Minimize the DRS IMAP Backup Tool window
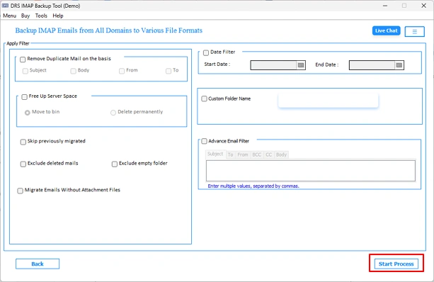The height and width of the screenshot is (282, 434). pyautogui.click(x=385, y=6)
